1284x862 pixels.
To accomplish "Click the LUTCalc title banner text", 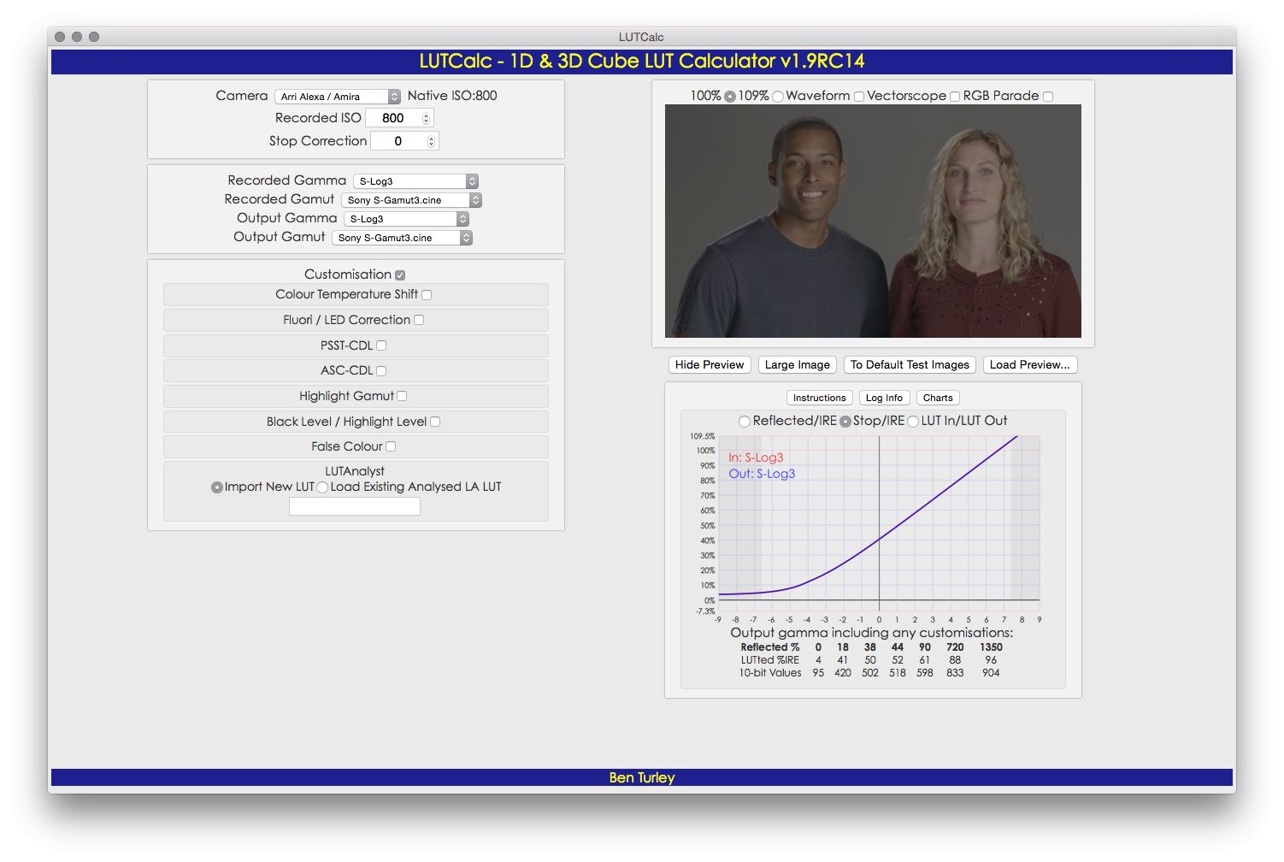I will [642, 62].
